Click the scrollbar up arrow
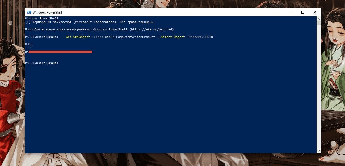 pyautogui.click(x=319, y=19)
